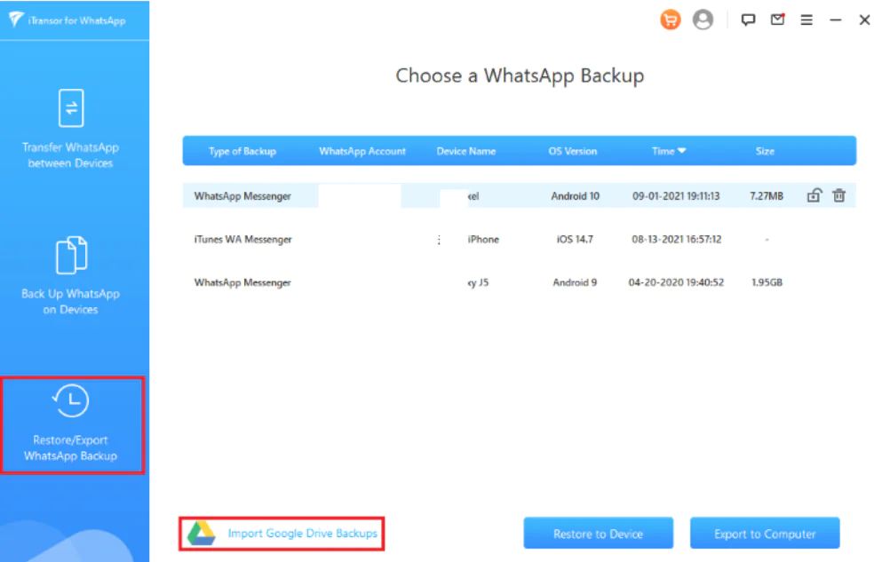This screenshot has width=890, height=562.
Task: Open the feedback chat icon
Action: coord(748,19)
